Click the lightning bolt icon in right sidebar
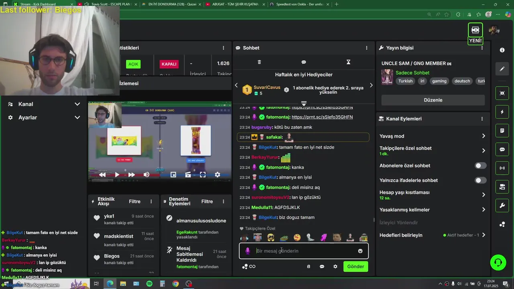This screenshot has height=289, width=514. tap(502, 112)
